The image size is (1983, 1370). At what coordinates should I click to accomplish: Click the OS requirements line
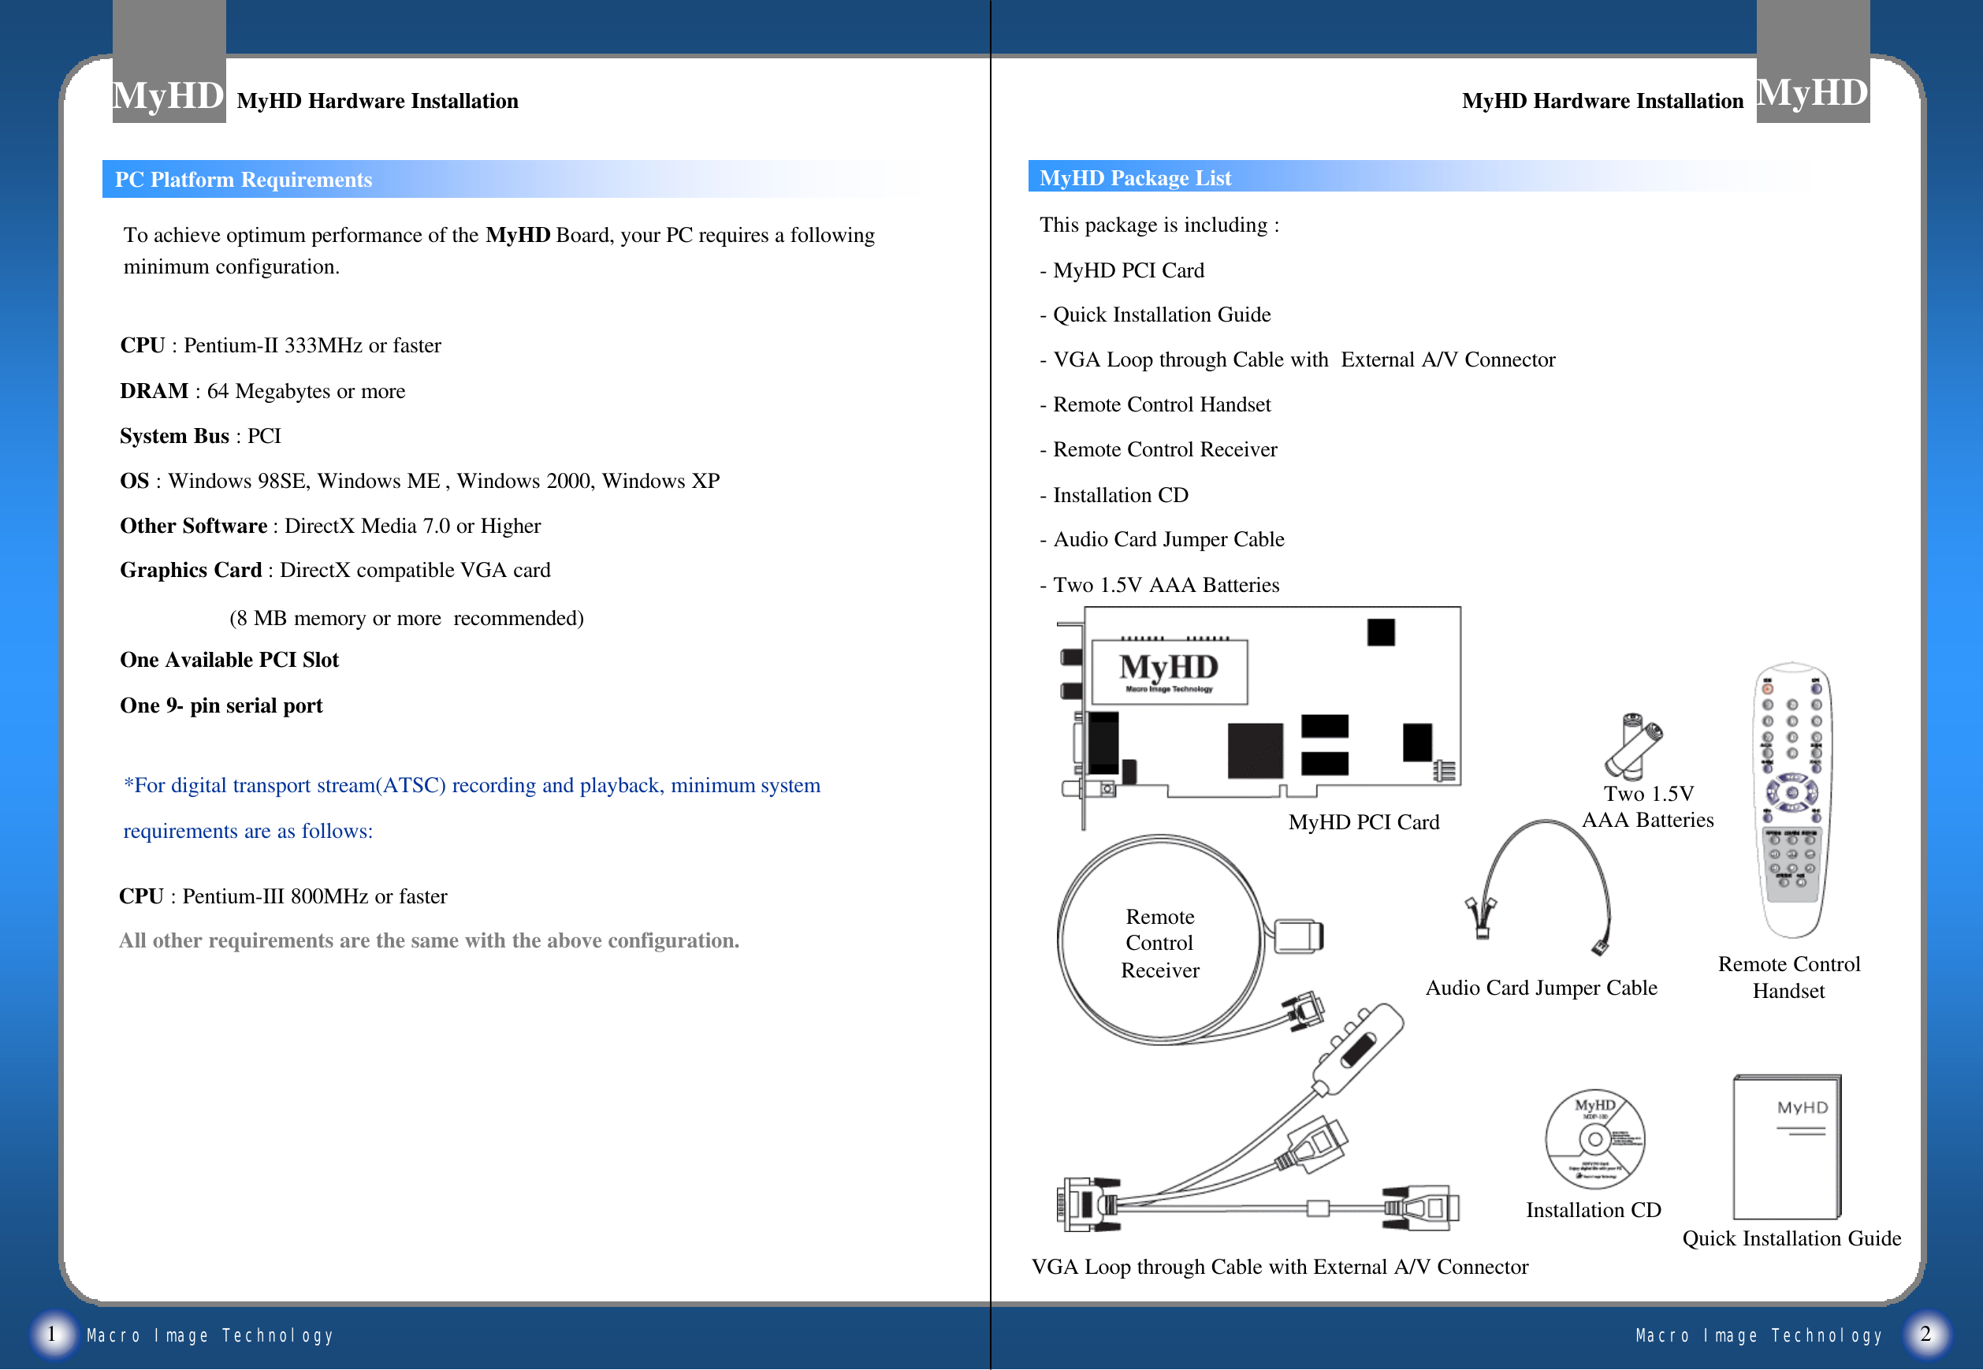click(419, 481)
